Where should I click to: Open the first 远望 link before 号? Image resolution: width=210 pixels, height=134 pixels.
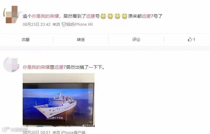pos(90,16)
